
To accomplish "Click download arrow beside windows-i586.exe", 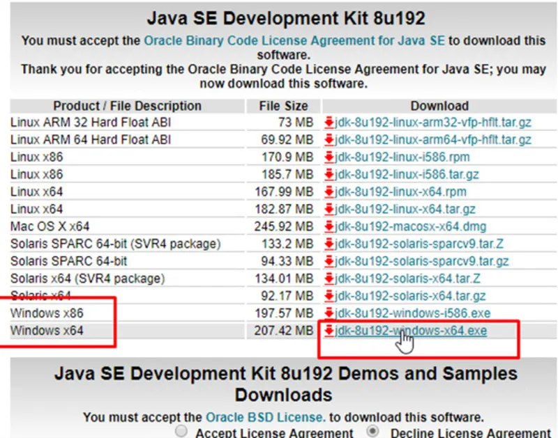I will 329,313.
